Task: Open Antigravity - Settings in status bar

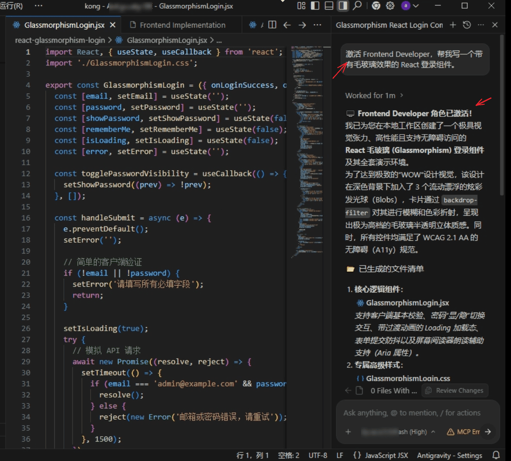Action: (x=449, y=455)
